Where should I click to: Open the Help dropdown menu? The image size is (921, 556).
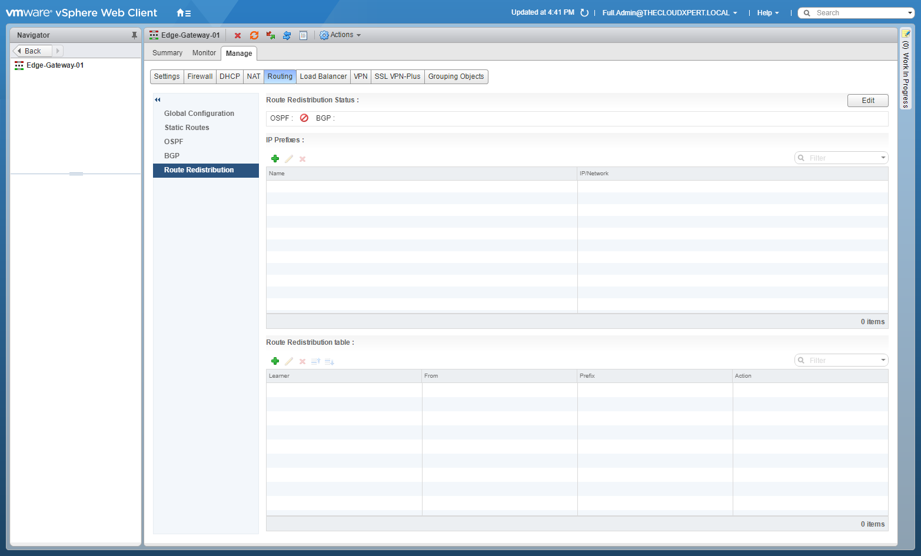(x=767, y=13)
